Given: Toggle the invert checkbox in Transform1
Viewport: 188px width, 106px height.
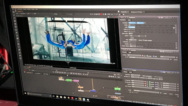Looking at the screenshot, I should coord(130,38).
